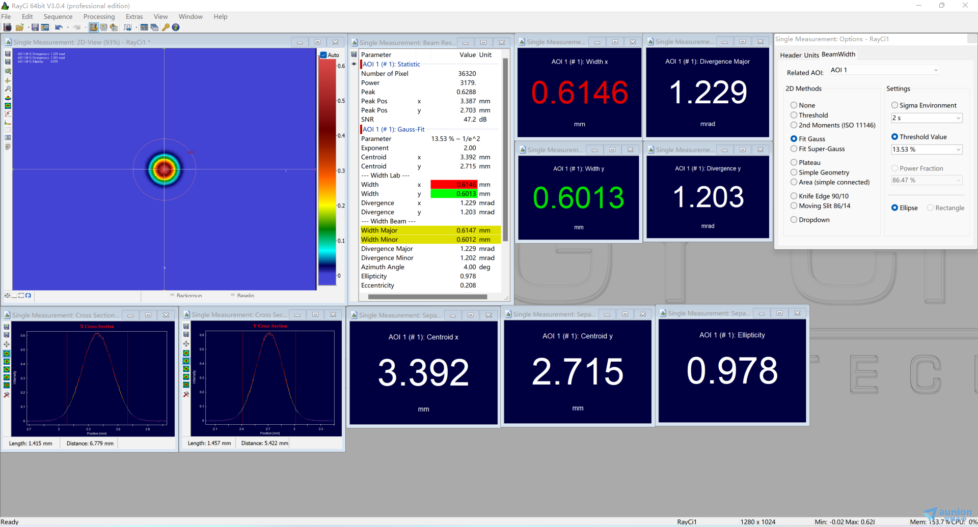Select the Ellipse shape option
The image size is (978, 527).
click(x=894, y=208)
